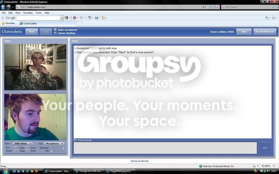Open the Windows Start orb
279x174 pixels.
5,171
